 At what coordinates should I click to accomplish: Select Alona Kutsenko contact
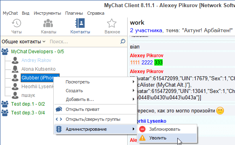tap(38, 69)
